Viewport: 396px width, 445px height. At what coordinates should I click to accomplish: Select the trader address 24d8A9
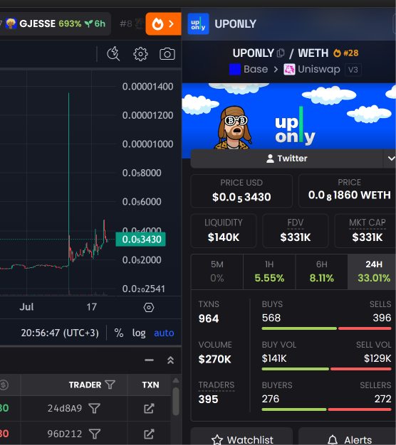[x=65, y=409]
